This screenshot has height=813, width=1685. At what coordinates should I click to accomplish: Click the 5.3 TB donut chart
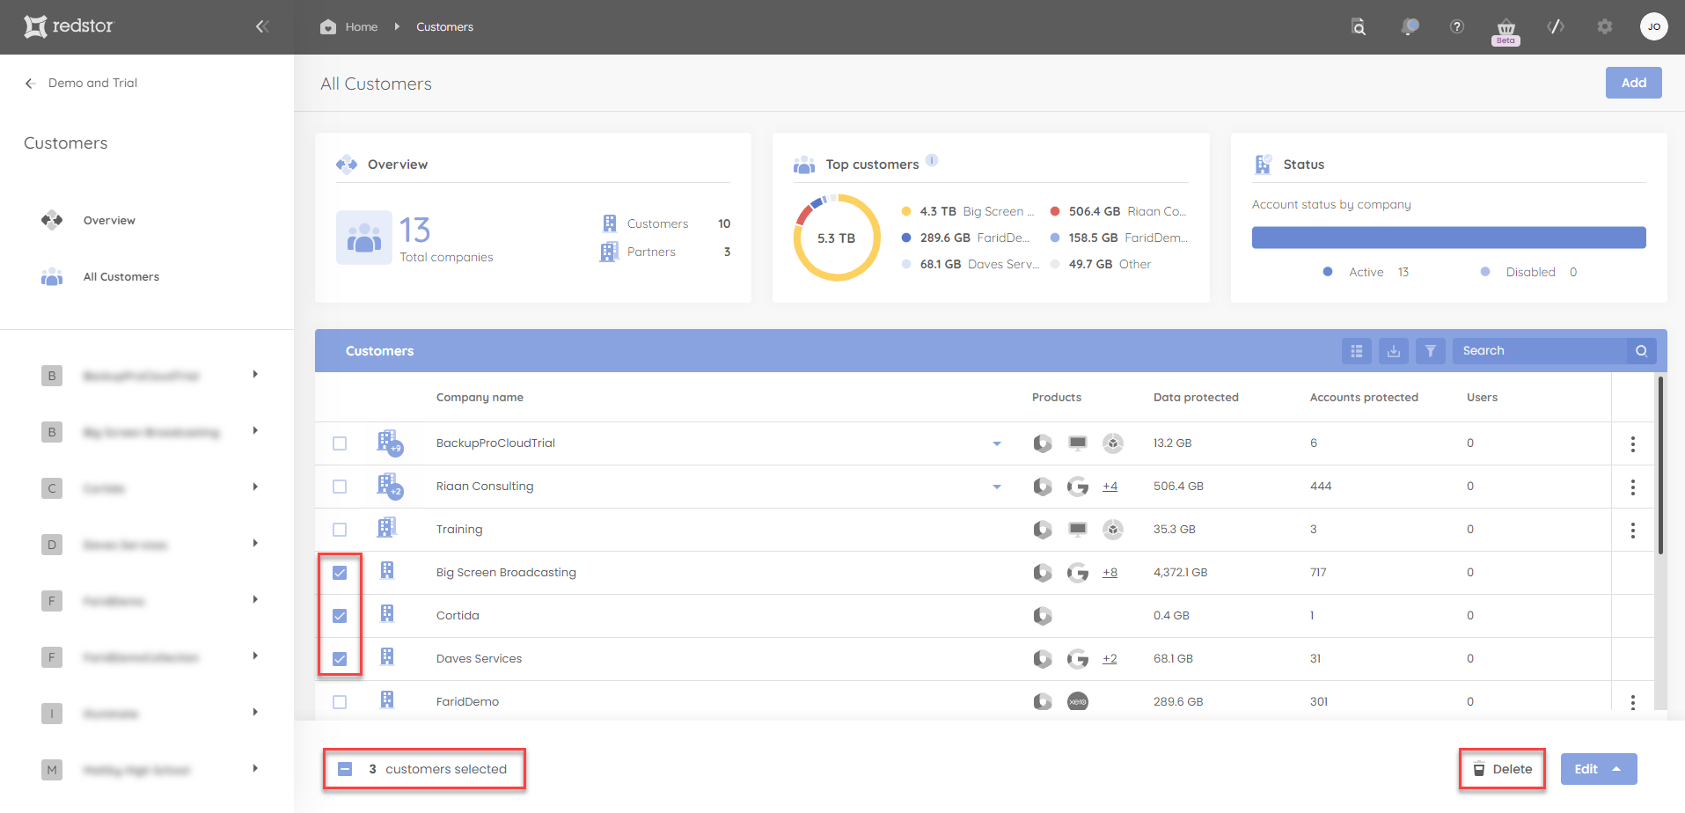point(837,238)
